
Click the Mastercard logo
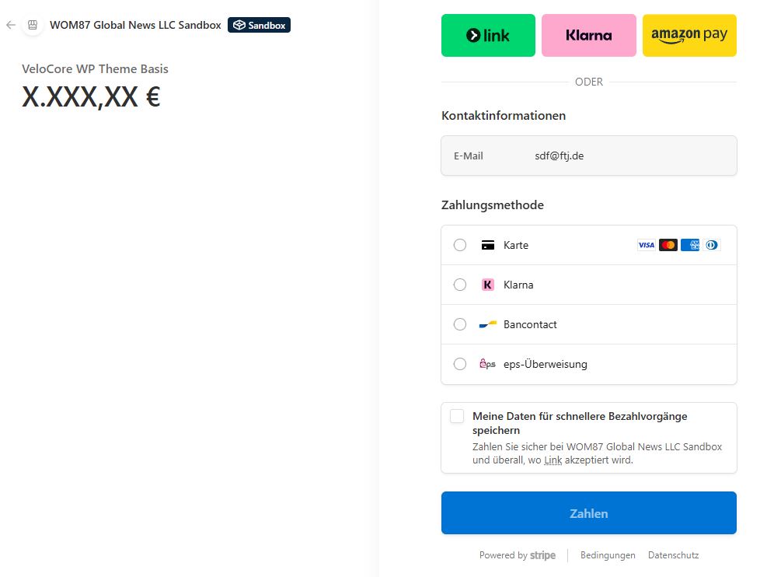point(668,245)
